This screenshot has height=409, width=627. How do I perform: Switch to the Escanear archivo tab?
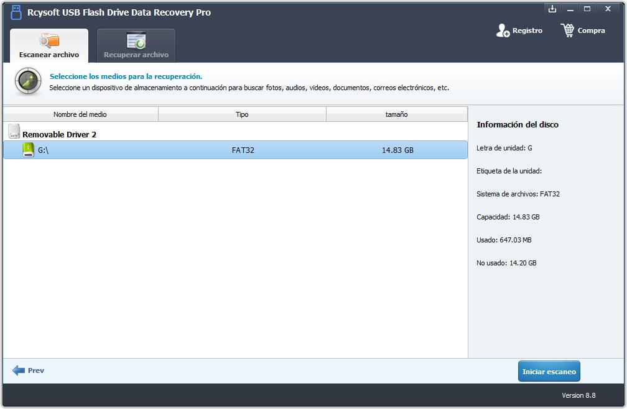point(49,46)
